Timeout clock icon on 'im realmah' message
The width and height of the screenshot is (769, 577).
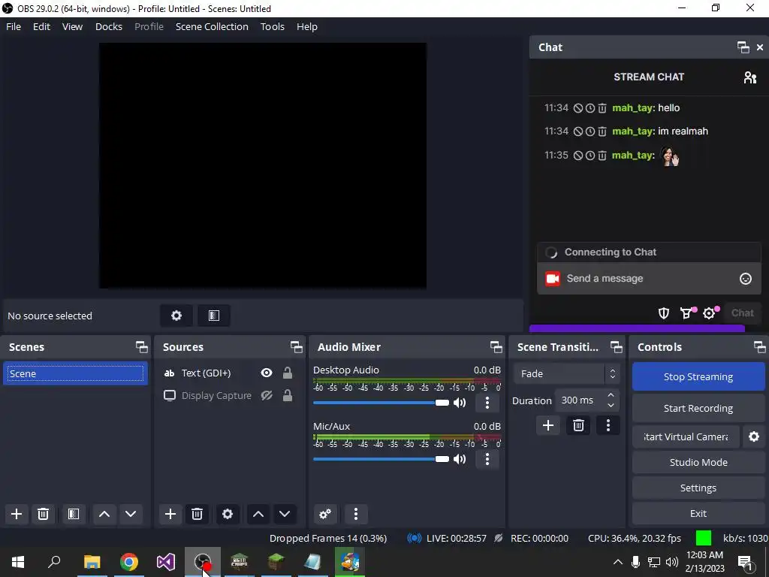point(590,131)
